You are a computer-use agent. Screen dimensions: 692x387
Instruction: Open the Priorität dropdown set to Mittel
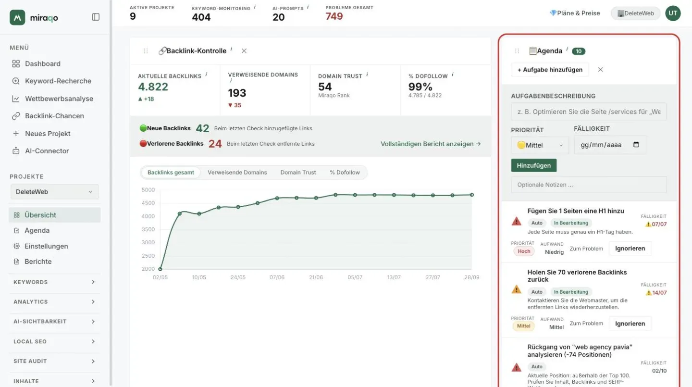tap(540, 145)
